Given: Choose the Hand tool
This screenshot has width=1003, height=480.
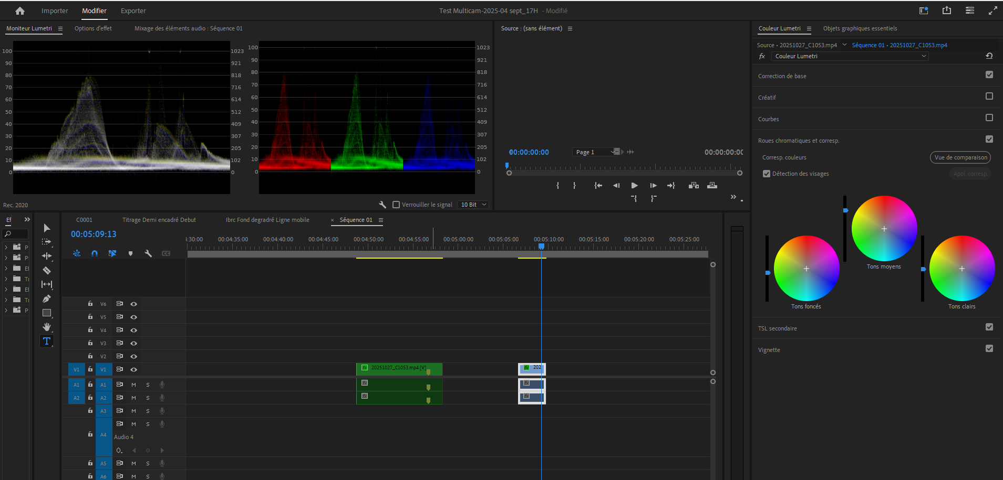Looking at the screenshot, I should click(x=47, y=327).
